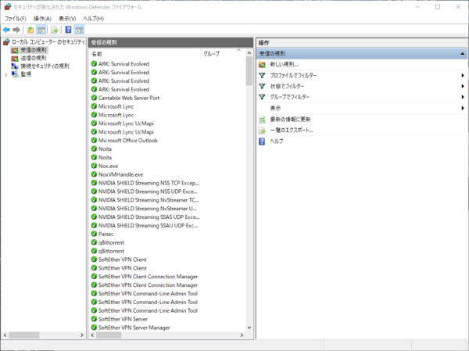
Task: Select 受信の規則 in the tree
Action: pos(34,50)
